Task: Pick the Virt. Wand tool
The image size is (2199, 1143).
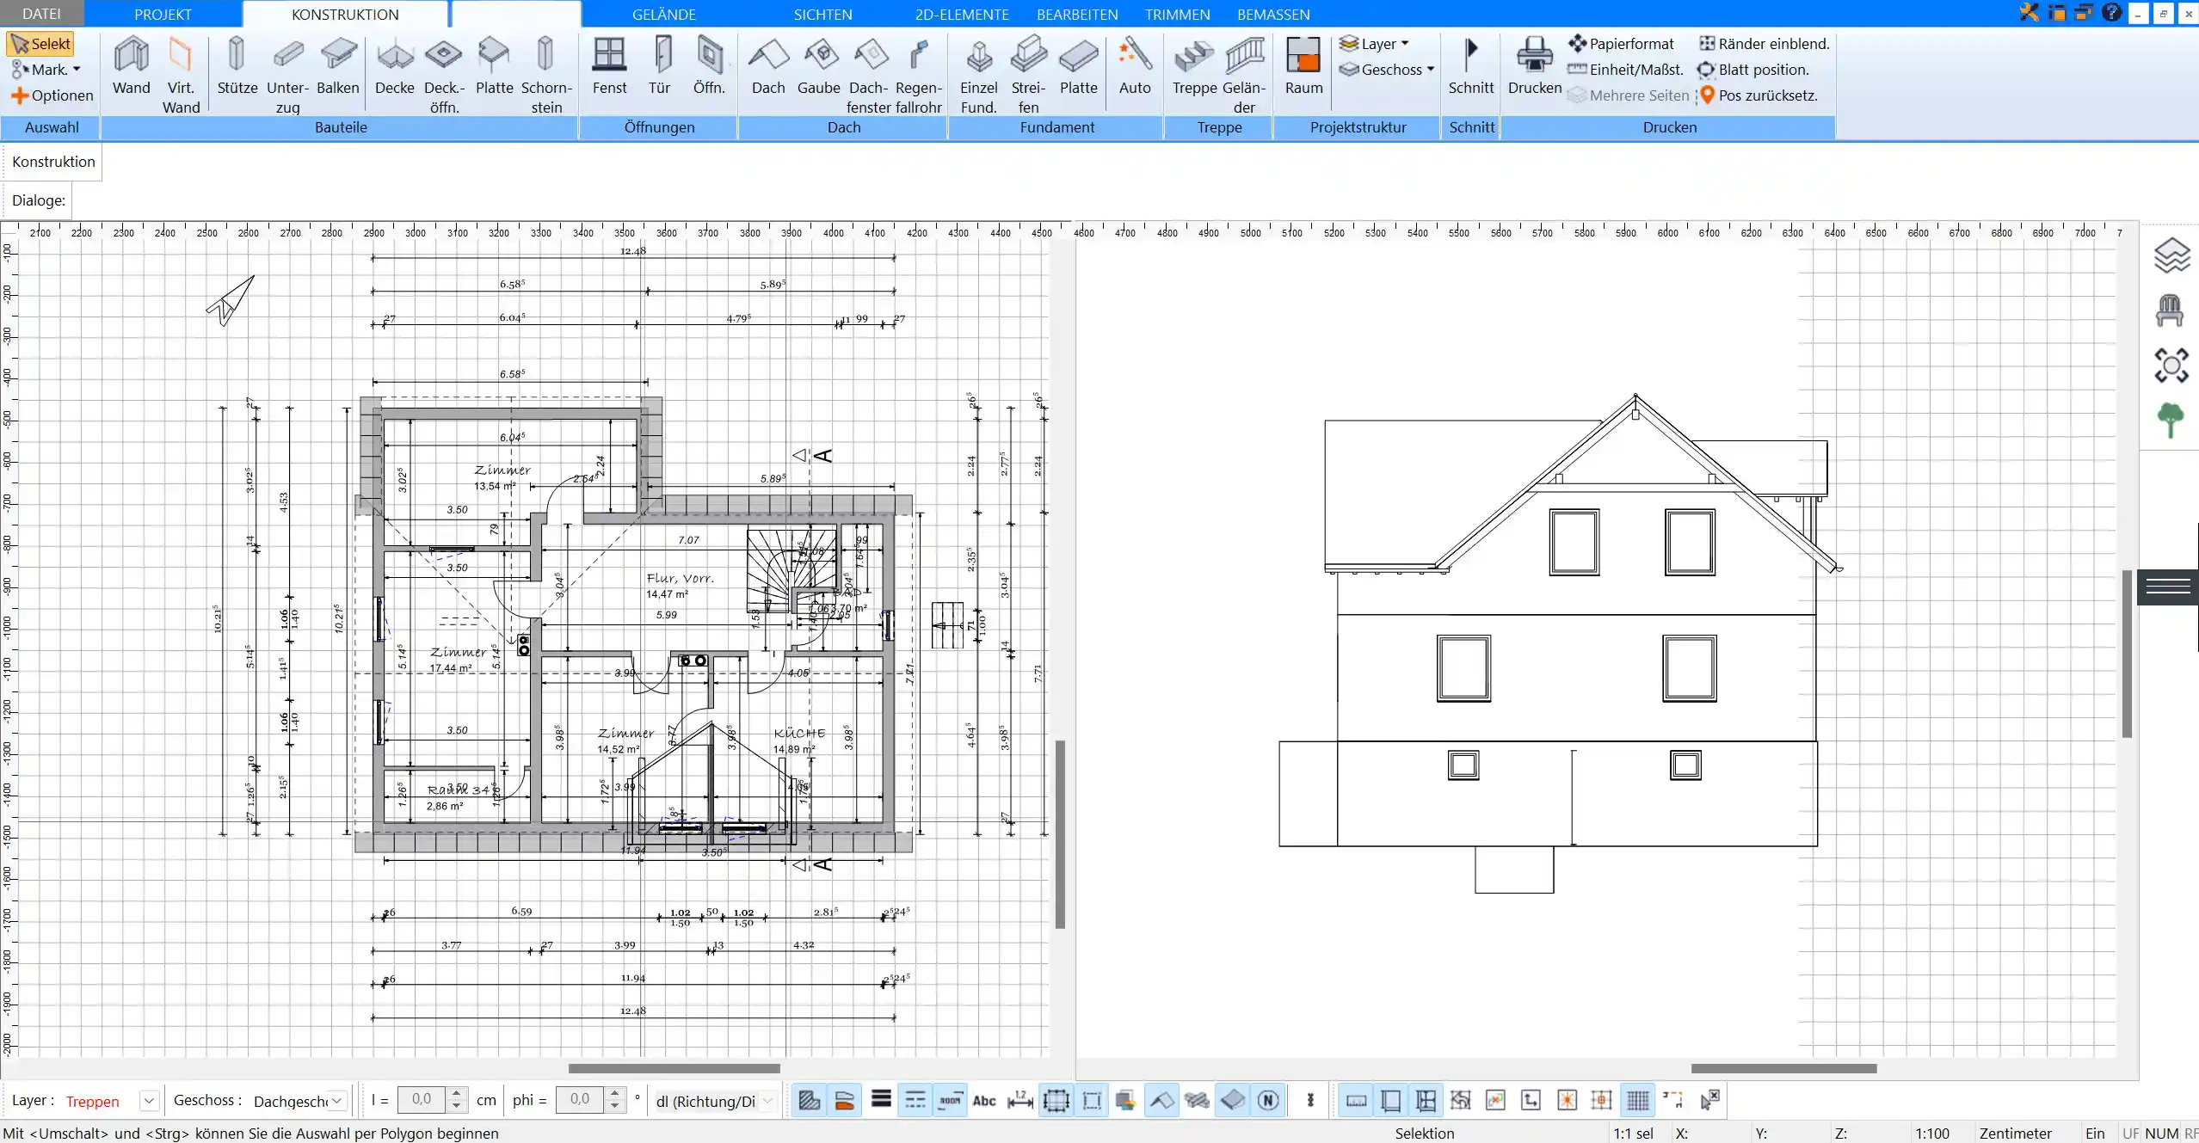Action: (181, 75)
